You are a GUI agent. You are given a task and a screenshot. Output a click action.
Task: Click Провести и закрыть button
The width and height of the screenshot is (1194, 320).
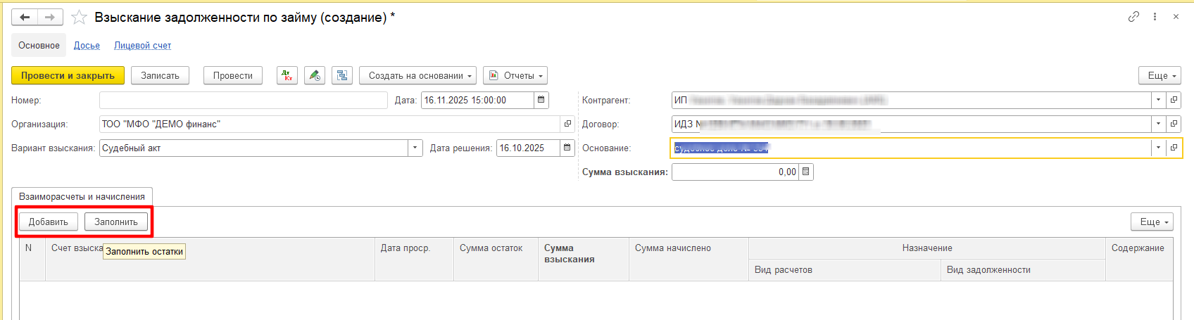coord(68,75)
